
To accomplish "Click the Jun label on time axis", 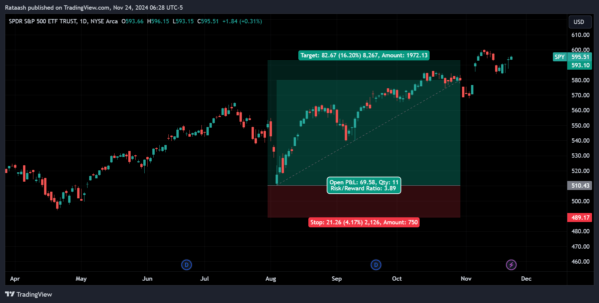I will (x=147, y=279).
